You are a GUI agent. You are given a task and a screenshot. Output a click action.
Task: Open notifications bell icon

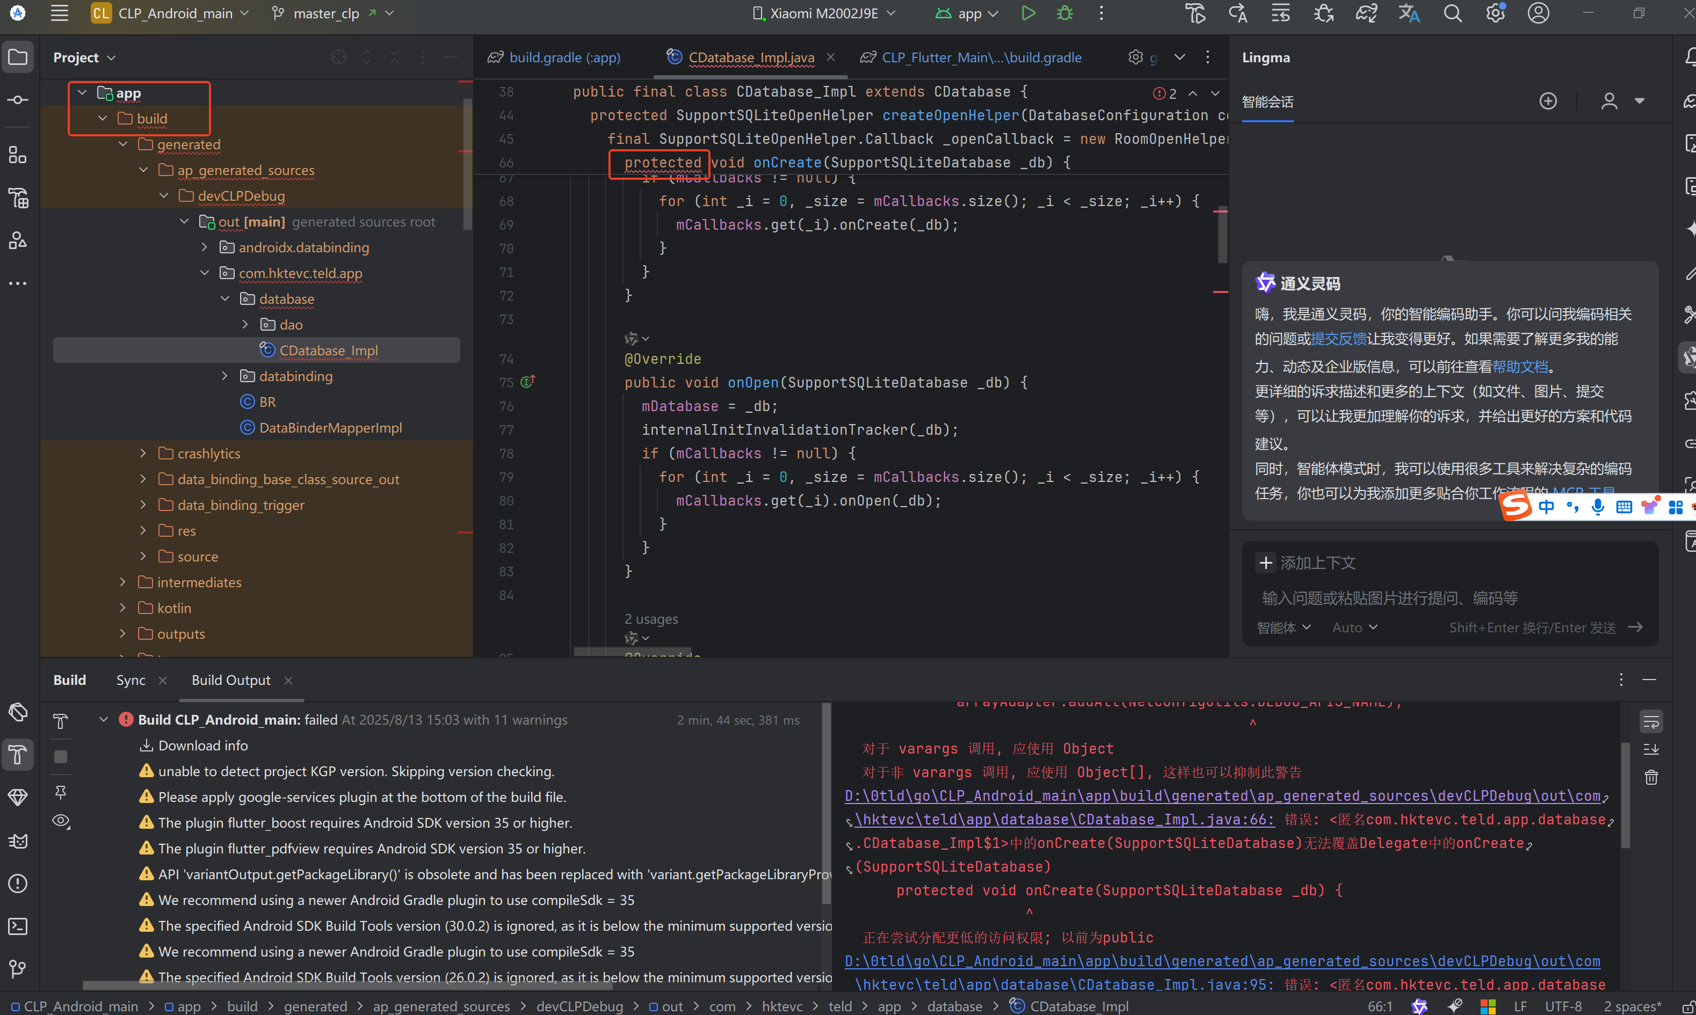coord(1690,57)
